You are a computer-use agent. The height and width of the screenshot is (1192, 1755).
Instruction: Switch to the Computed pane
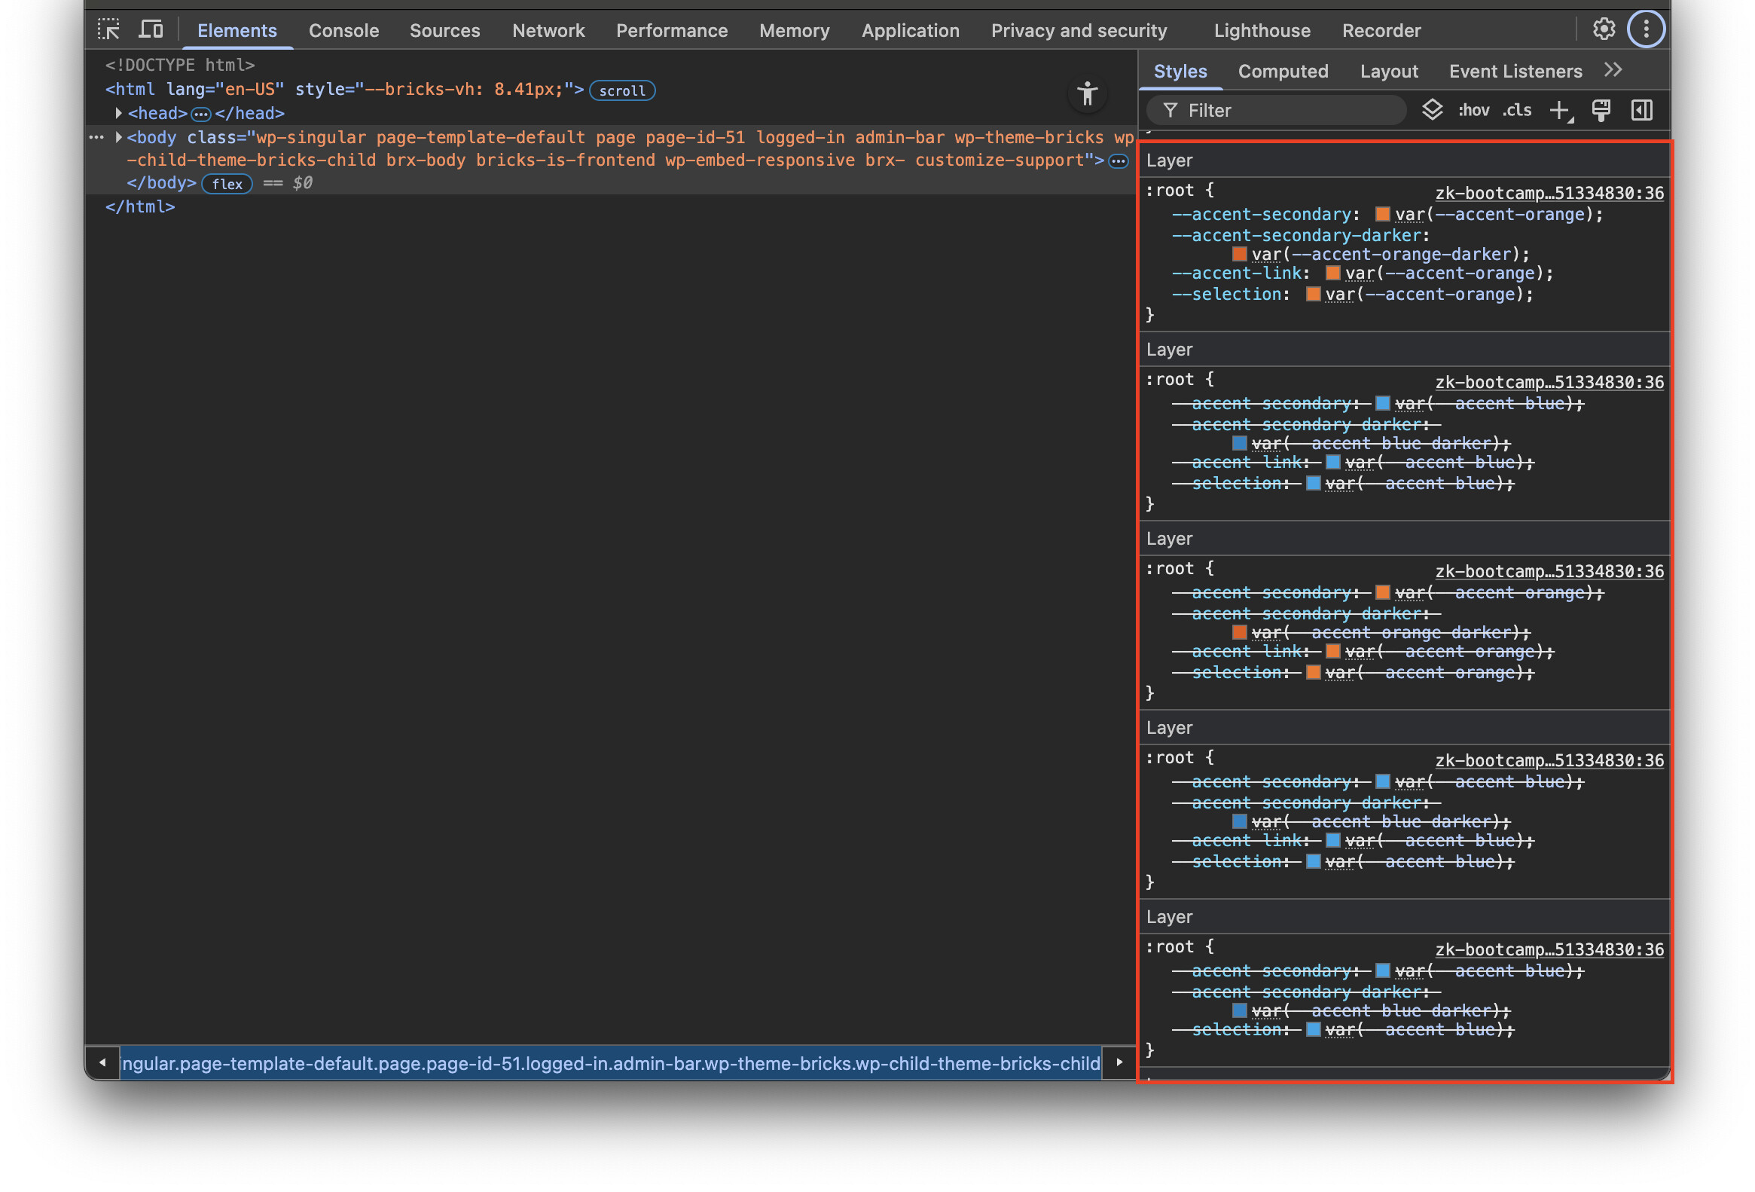1283,71
